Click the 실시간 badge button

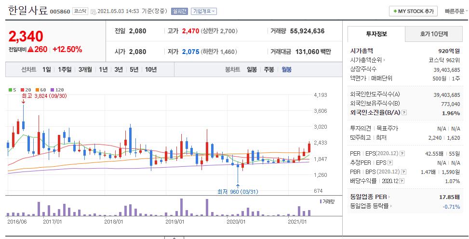click(x=179, y=12)
